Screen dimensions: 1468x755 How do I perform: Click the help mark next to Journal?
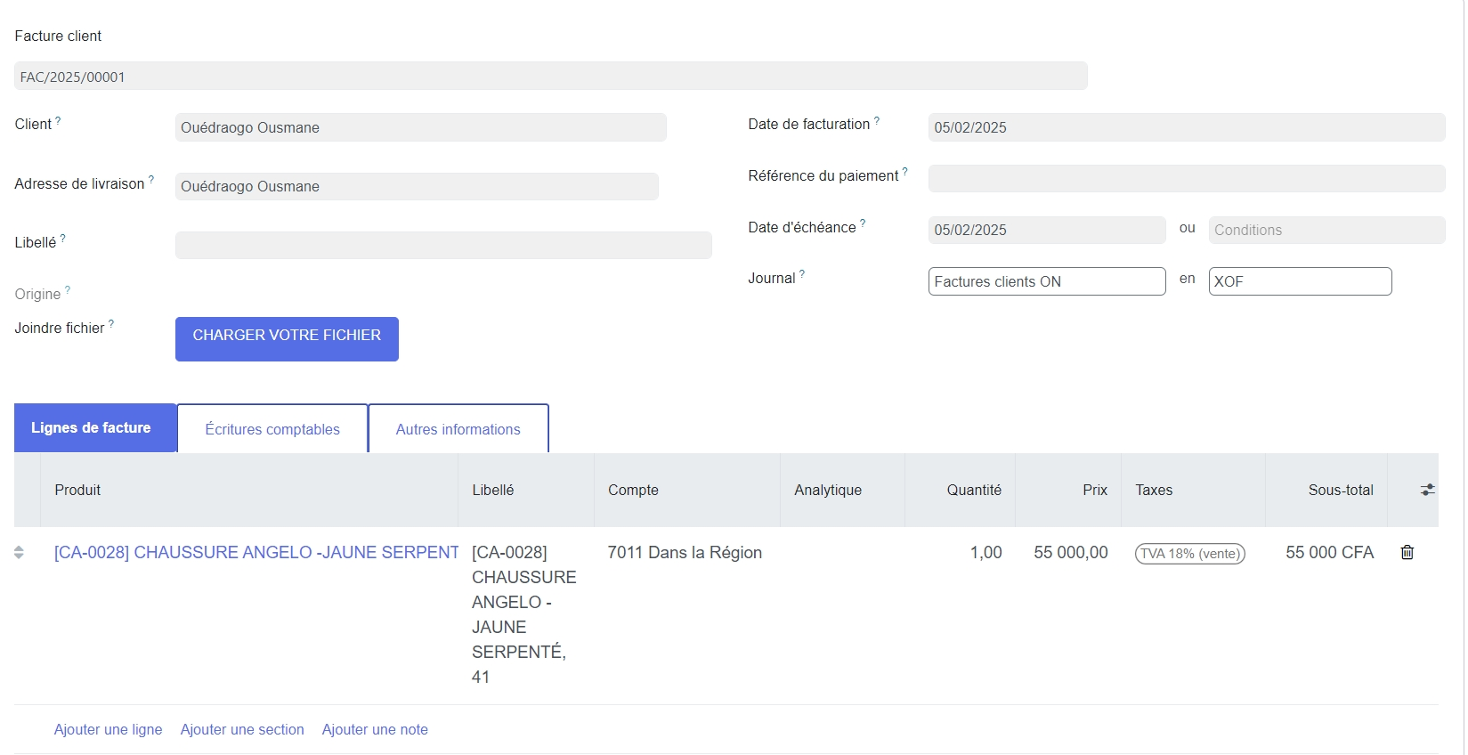pyautogui.click(x=802, y=274)
